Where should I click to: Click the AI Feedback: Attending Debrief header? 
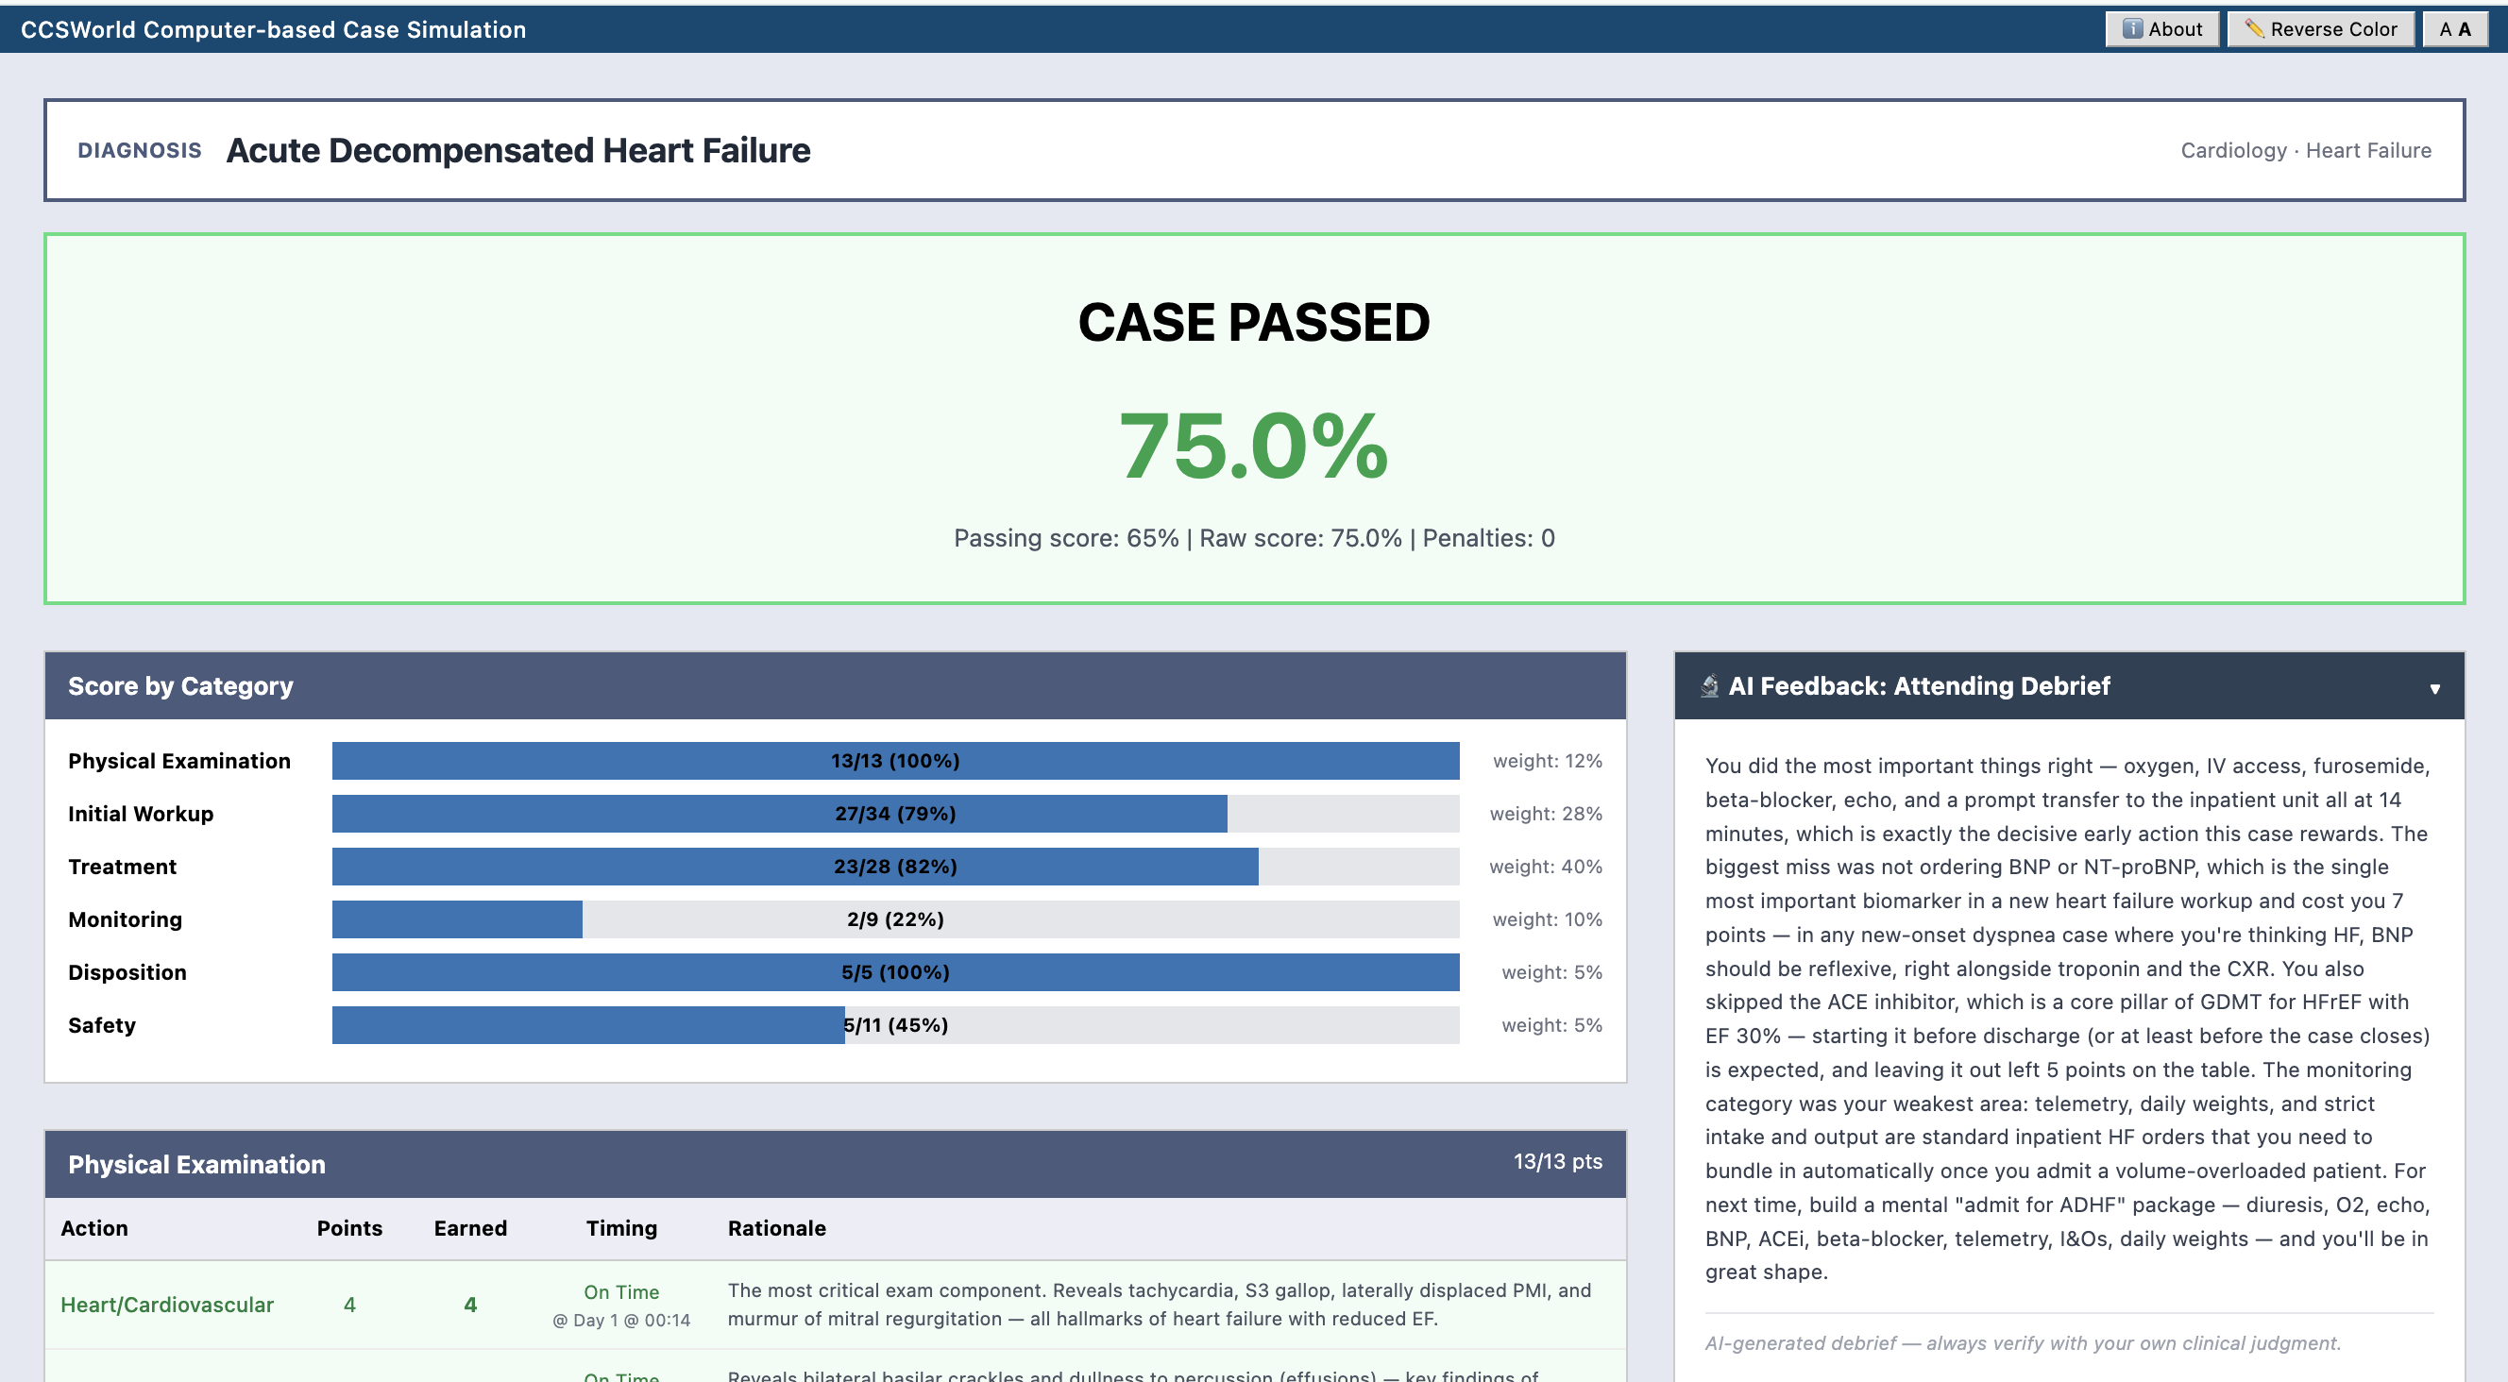click(x=2069, y=686)
